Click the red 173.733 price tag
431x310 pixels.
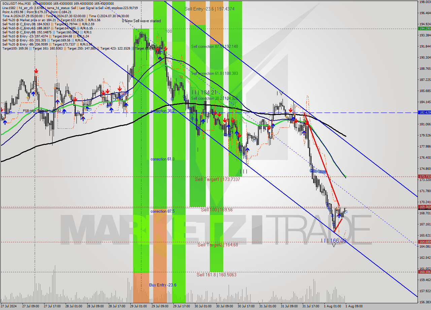425,176
